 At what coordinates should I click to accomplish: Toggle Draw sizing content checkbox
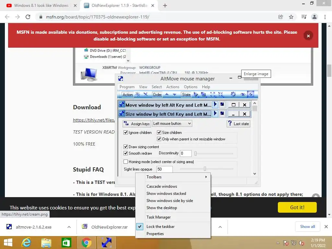point(125,147)
